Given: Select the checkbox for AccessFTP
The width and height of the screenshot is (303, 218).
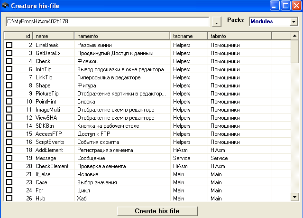Looking at the screenshot, I should point(9,134).
